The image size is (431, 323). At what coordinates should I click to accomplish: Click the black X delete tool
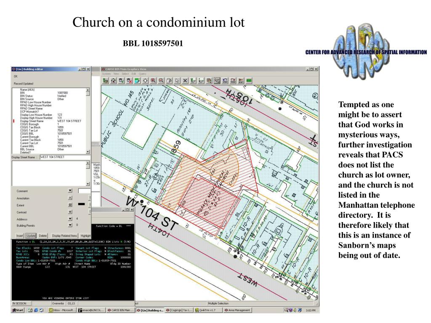[185, 80]
